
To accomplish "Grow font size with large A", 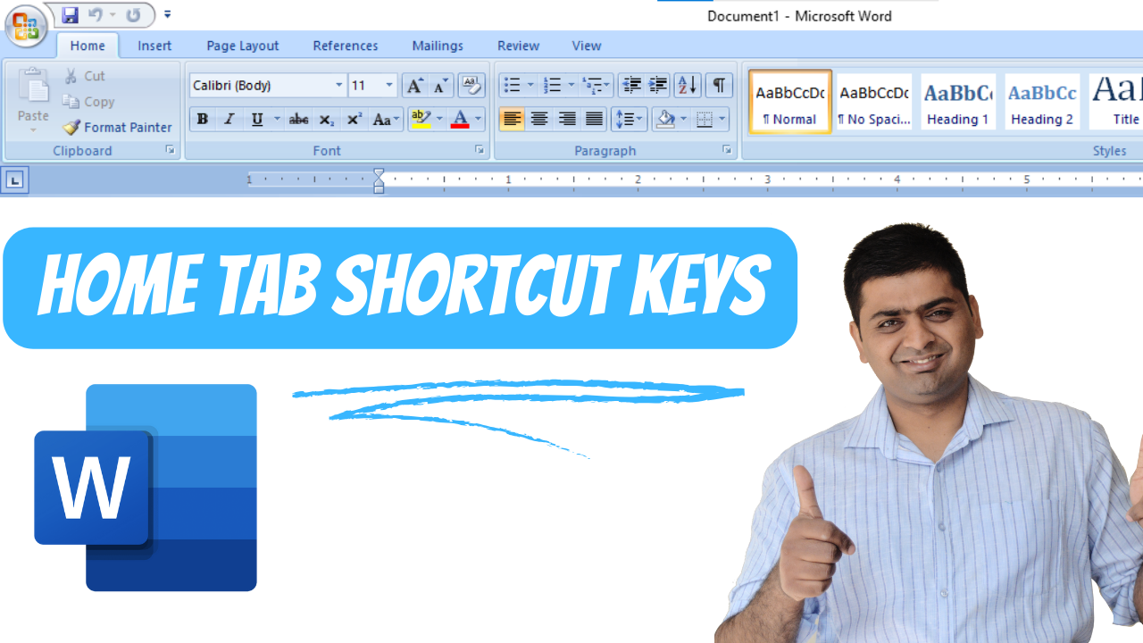I will coord(414,86).
